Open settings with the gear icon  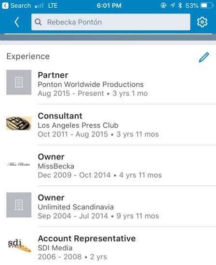(x=202, y=22)
